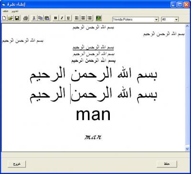This screenshot has height=174, width=191.
Task: Click the scrollbar up arrow
Action: [x=187, y=26]
